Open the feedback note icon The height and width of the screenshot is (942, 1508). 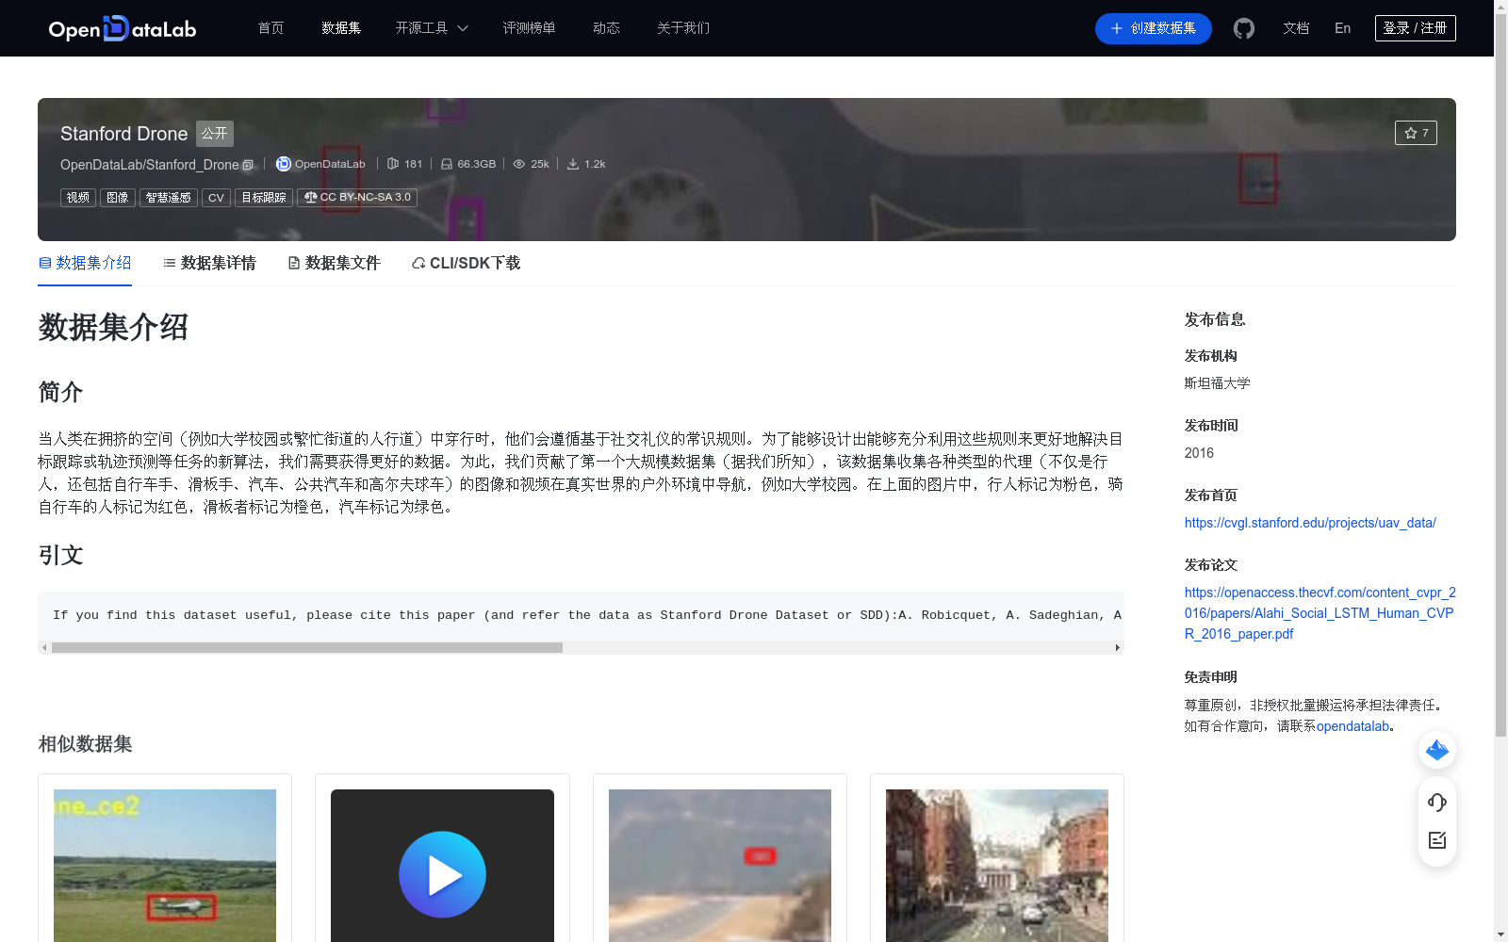(x=1437, y=840)
